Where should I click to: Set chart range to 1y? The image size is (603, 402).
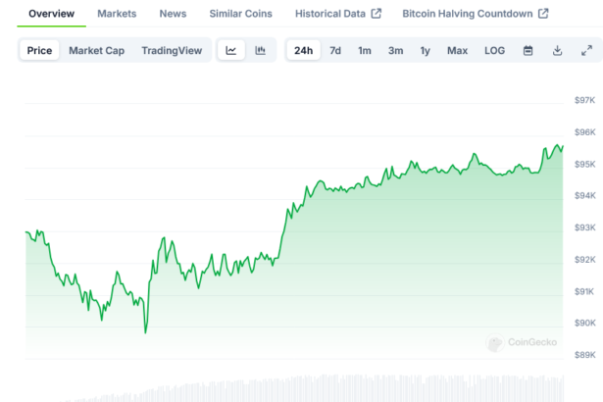click(425, 50)
